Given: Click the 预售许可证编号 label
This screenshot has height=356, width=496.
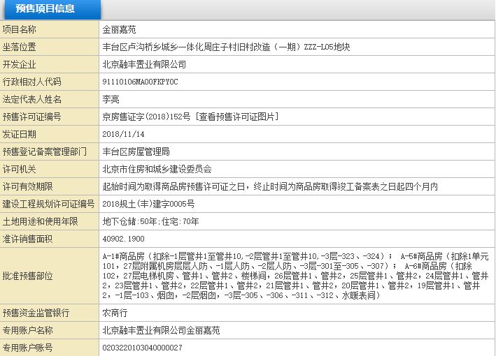Looking at the screenshot, I should point(31,117).
